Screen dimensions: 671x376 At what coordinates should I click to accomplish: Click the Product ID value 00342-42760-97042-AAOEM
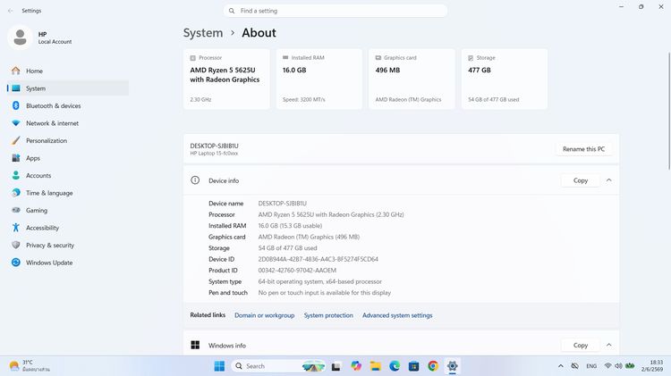pos(297,271)
